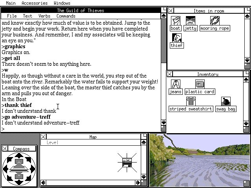Open the Accessories menu
251x188 pixels.
(35, 3)
